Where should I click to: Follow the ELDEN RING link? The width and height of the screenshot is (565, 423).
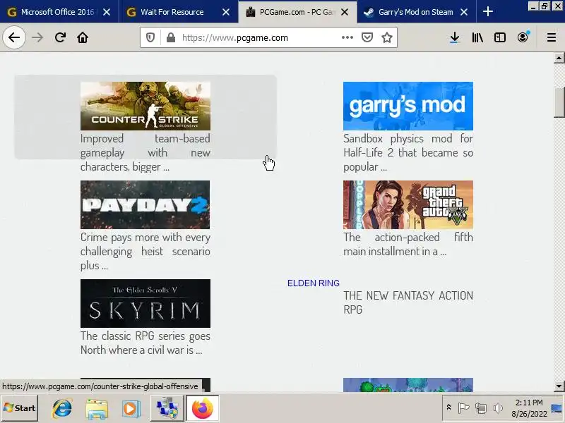click(x=313, y=283)
